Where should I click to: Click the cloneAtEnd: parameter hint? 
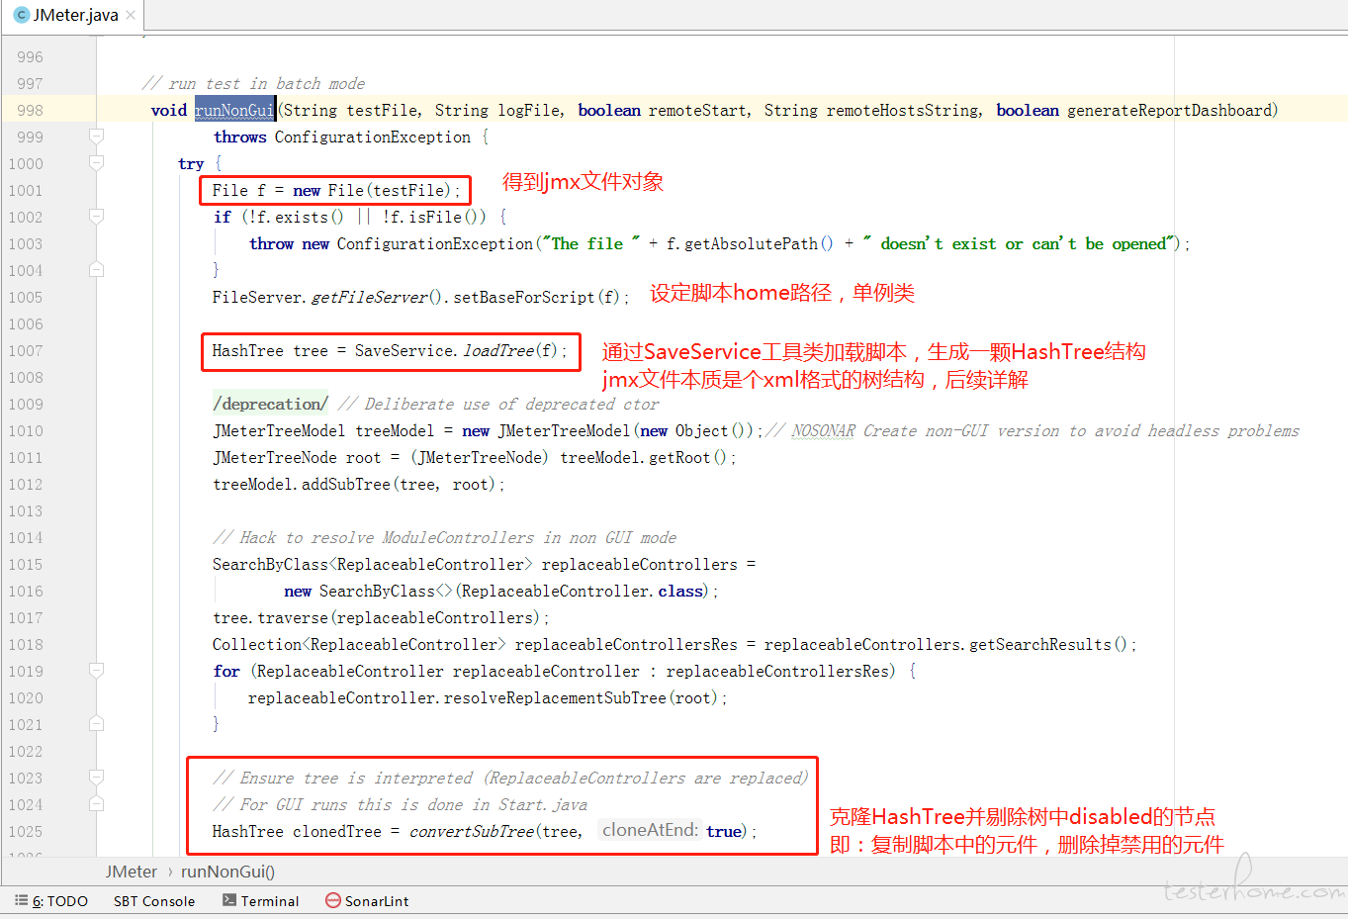pyautogui.click(x=650, y=830)
